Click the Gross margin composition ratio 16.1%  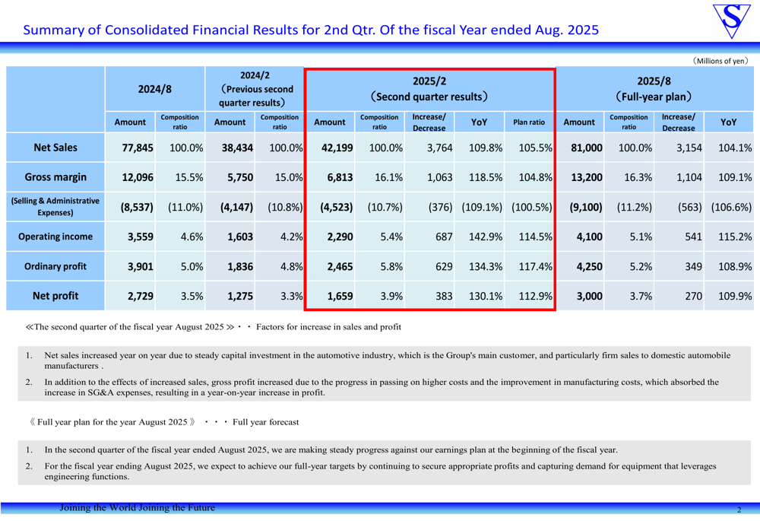coord(388,177)
